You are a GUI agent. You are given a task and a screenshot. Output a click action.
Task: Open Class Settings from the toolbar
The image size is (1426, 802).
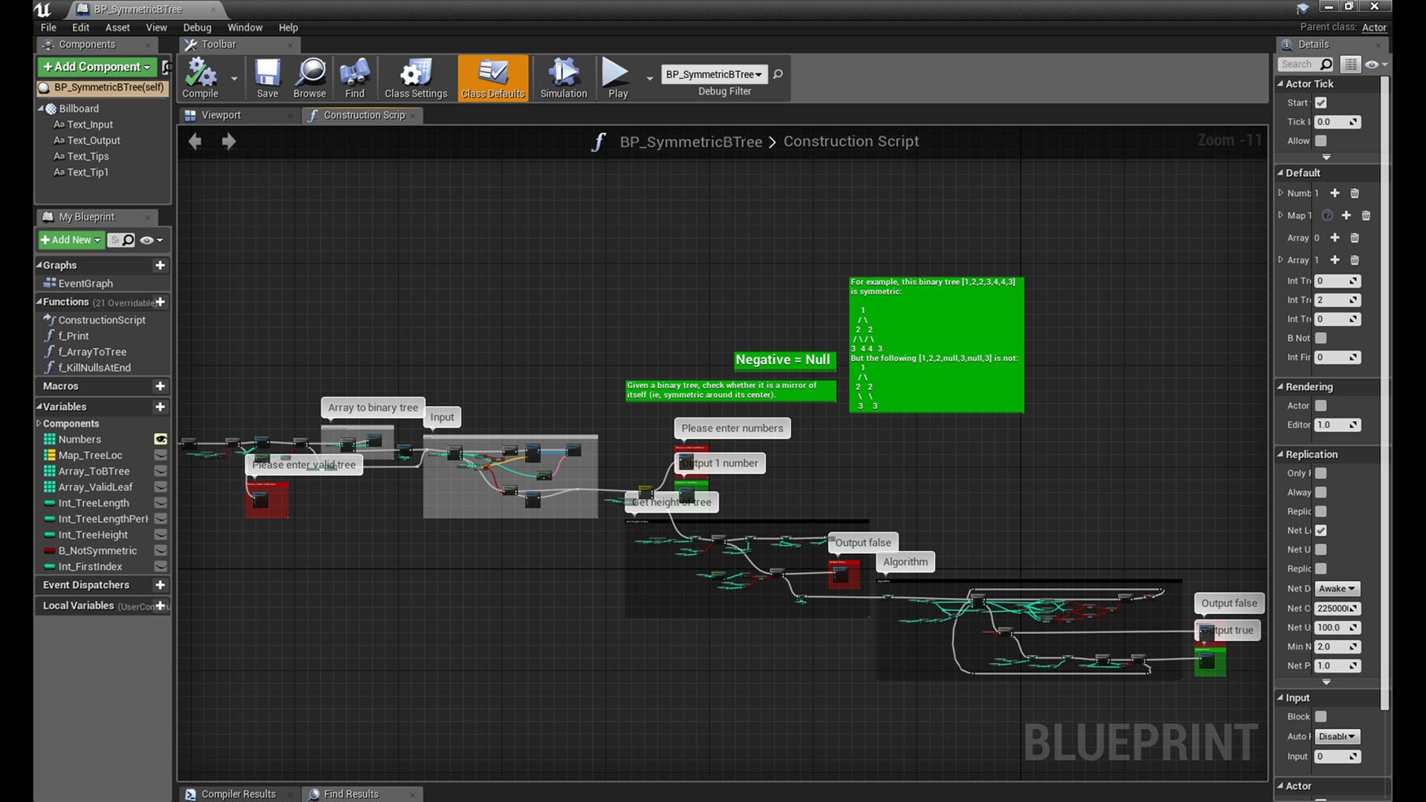pyautogui.click(x=415, y=76)
